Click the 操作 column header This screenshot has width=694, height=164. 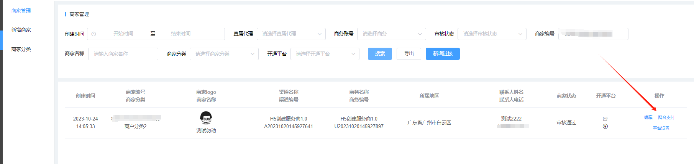point(659,96)
